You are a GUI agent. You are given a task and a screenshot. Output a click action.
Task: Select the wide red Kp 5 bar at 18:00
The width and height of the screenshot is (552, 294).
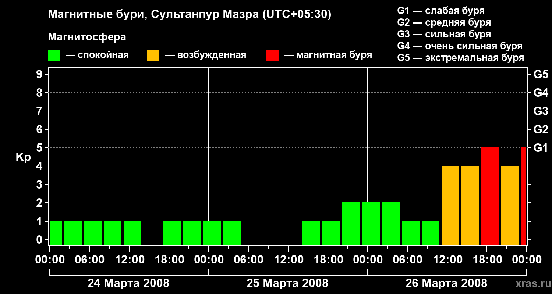coord(490,196)
